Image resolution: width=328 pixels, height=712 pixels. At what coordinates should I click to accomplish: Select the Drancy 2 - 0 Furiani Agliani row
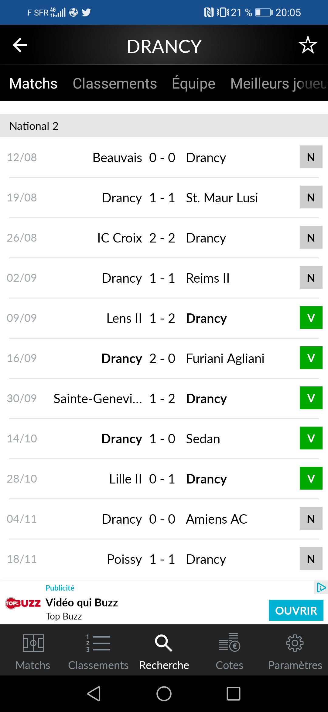pos(164,358)
